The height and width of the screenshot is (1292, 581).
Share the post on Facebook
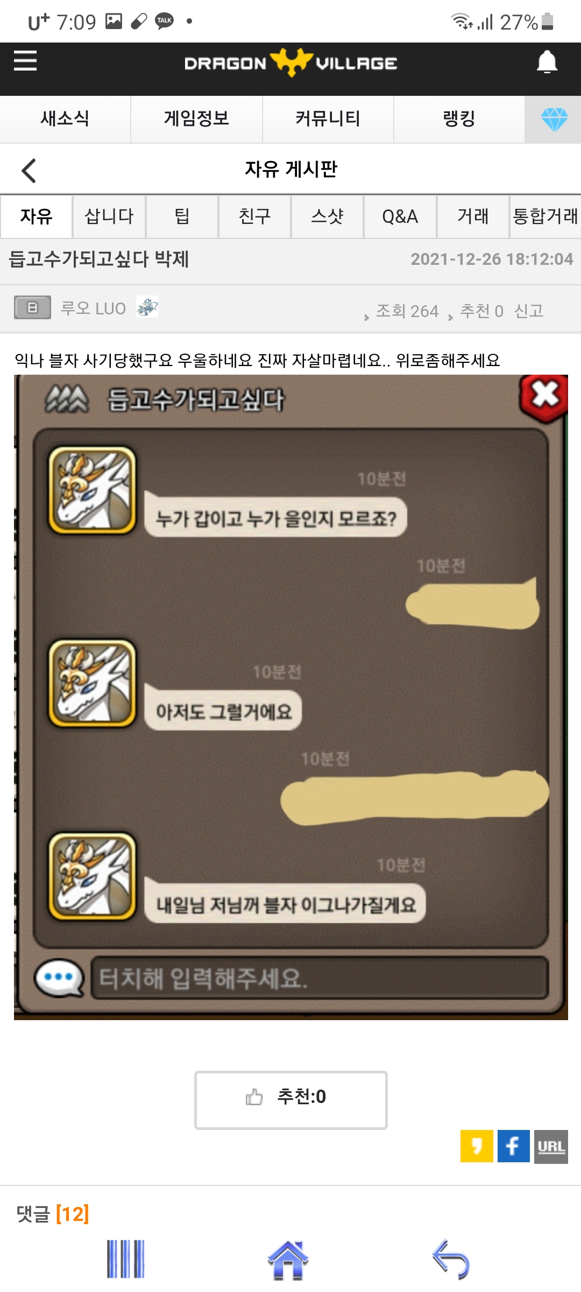514,1146
